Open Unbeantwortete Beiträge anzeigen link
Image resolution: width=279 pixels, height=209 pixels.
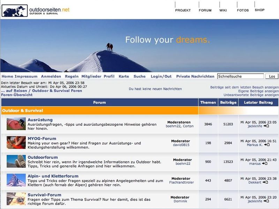(x=251, y=95)
